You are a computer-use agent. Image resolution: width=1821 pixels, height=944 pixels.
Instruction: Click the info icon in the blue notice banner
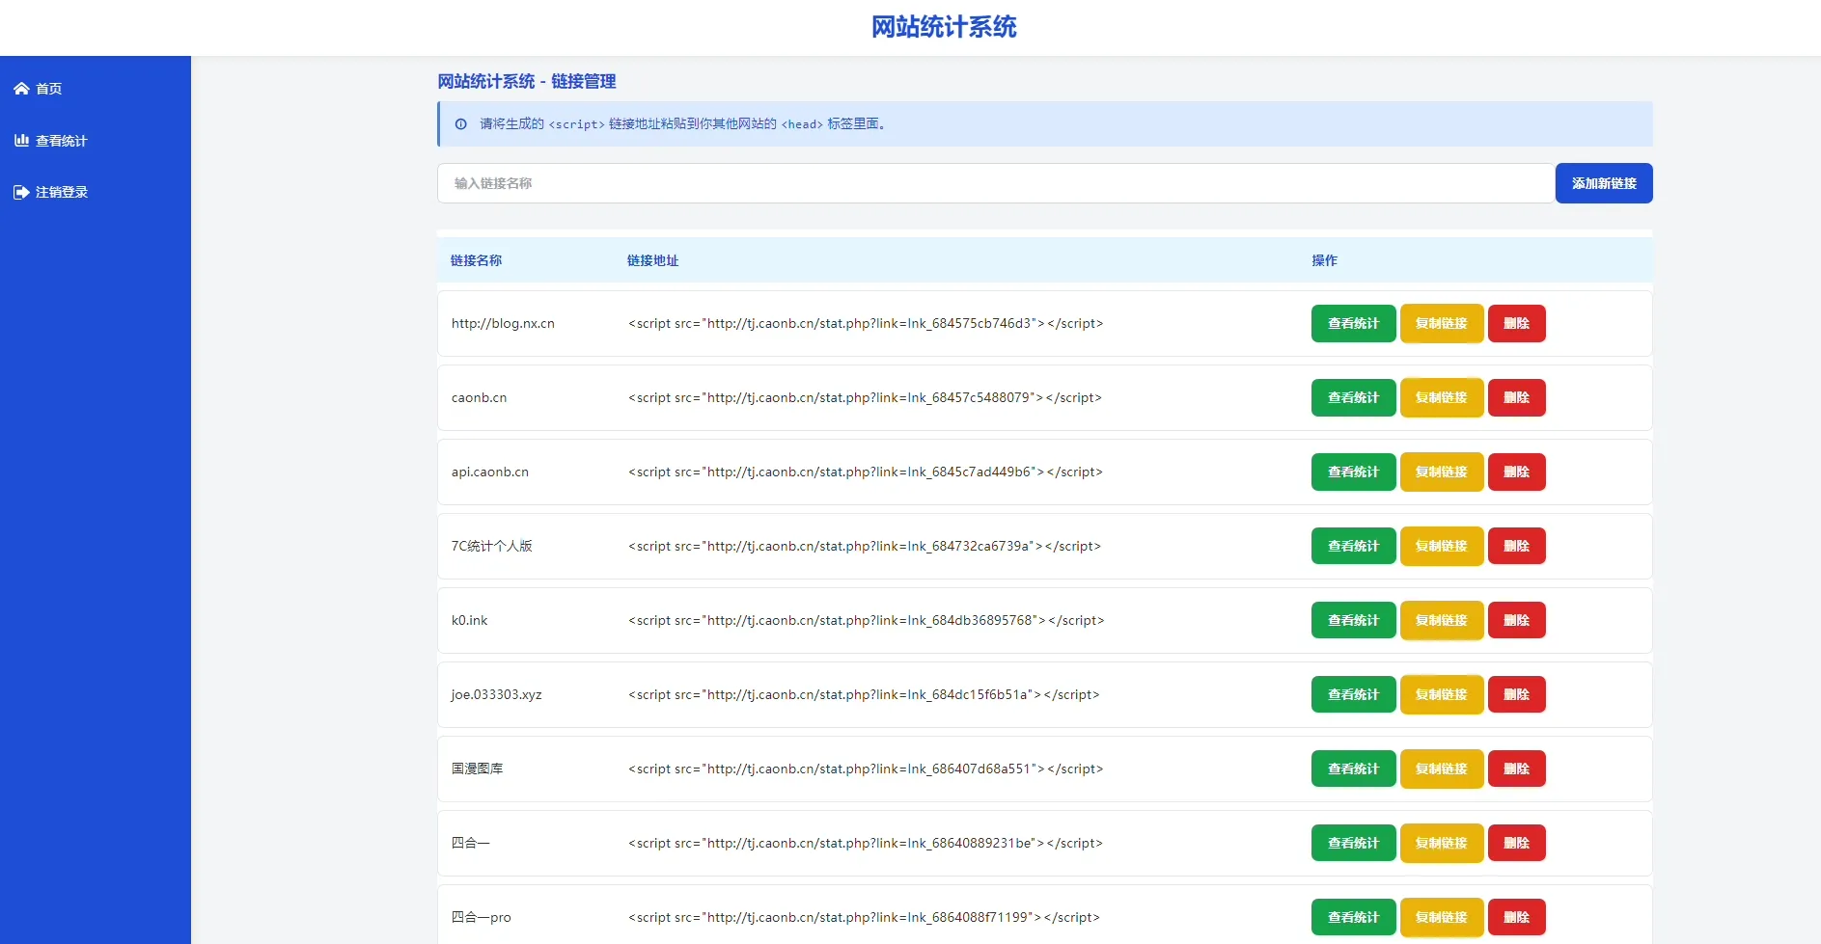click(460, 124)
